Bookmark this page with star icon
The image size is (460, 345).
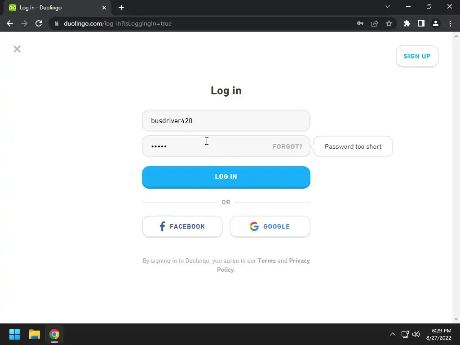point(389,23)
